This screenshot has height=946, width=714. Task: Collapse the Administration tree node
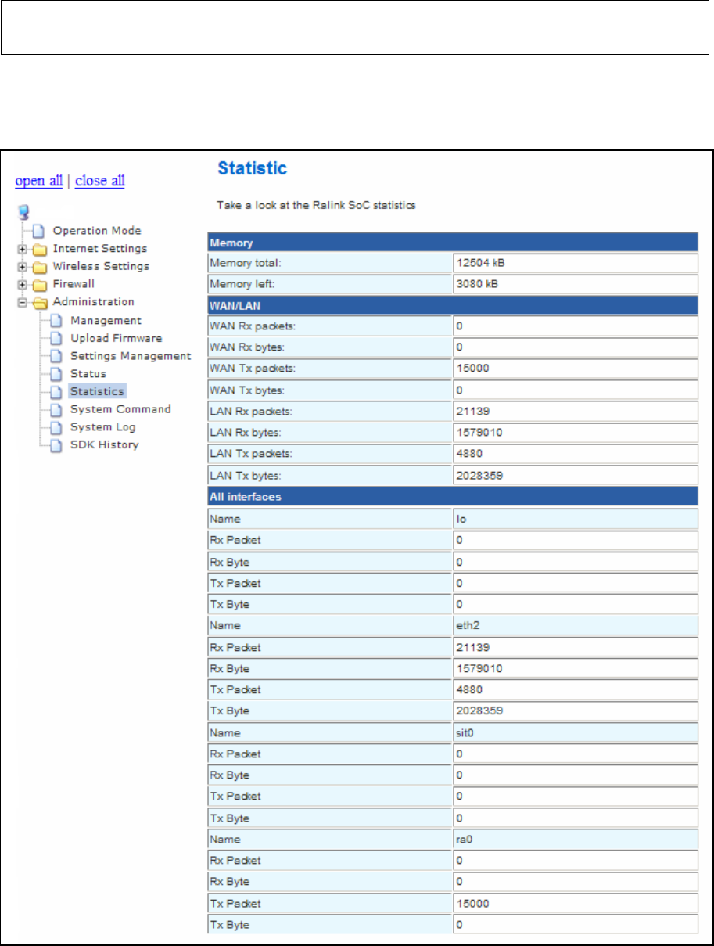pos(22,302)
